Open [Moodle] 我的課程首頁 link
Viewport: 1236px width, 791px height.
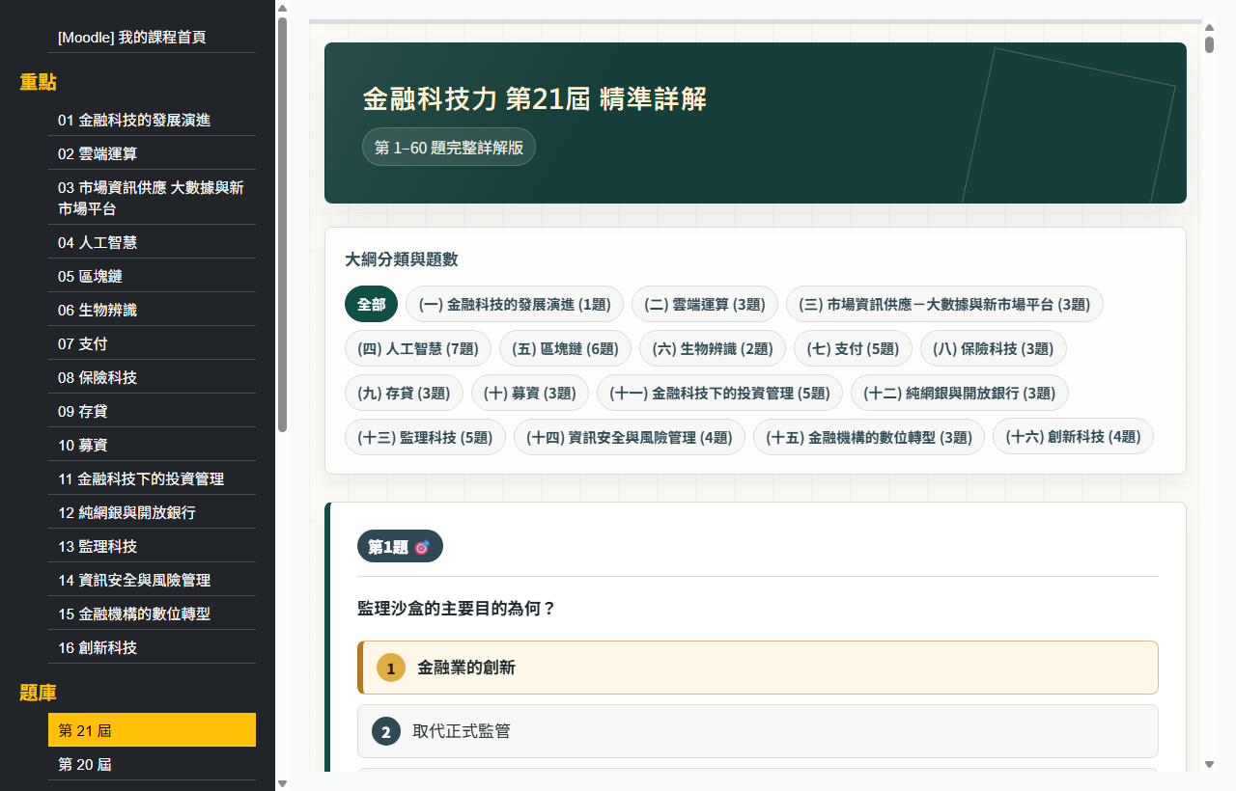click(x=153, y=38)
